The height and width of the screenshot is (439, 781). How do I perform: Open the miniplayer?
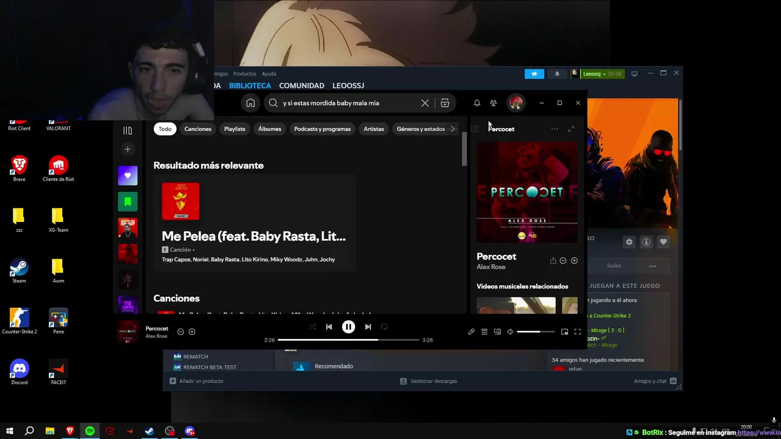click(564, 332)
